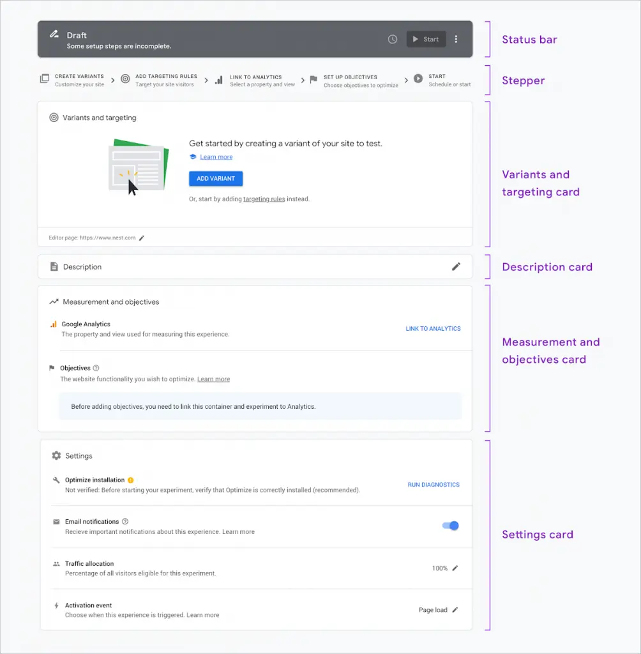Select the Create Variants step
This screenshot has width=641, height=654.
[73, 80]
